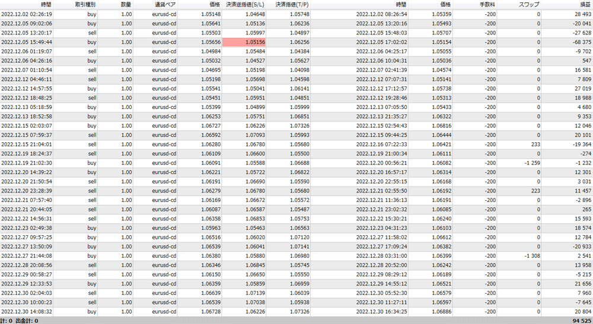Click the スワップ column header
Viewport: 593px width, 324px height.
point(529,5)
